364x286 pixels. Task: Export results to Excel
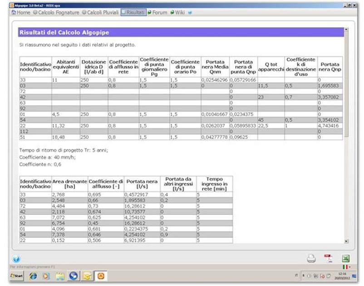345,259
